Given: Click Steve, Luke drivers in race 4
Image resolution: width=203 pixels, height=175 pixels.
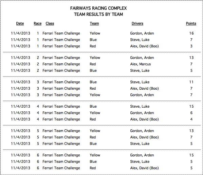Looking at the screenshot, I should coord(140,107).
